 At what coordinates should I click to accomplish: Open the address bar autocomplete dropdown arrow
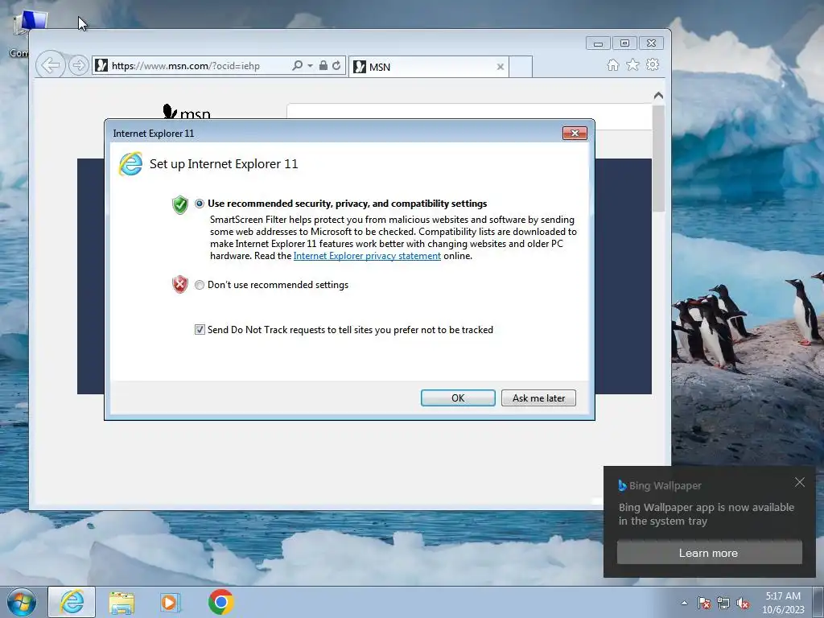[x=310, y=66]
